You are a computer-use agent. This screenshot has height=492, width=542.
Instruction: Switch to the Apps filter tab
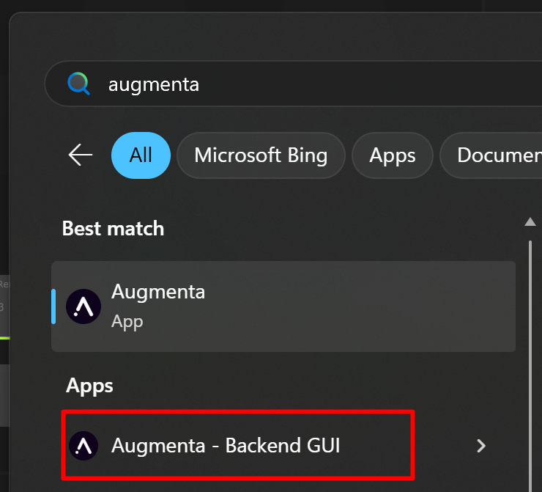(x=392, y=155)
